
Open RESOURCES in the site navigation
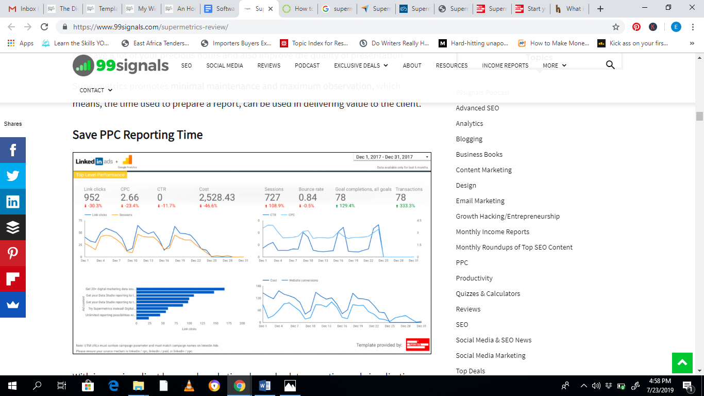452,65
